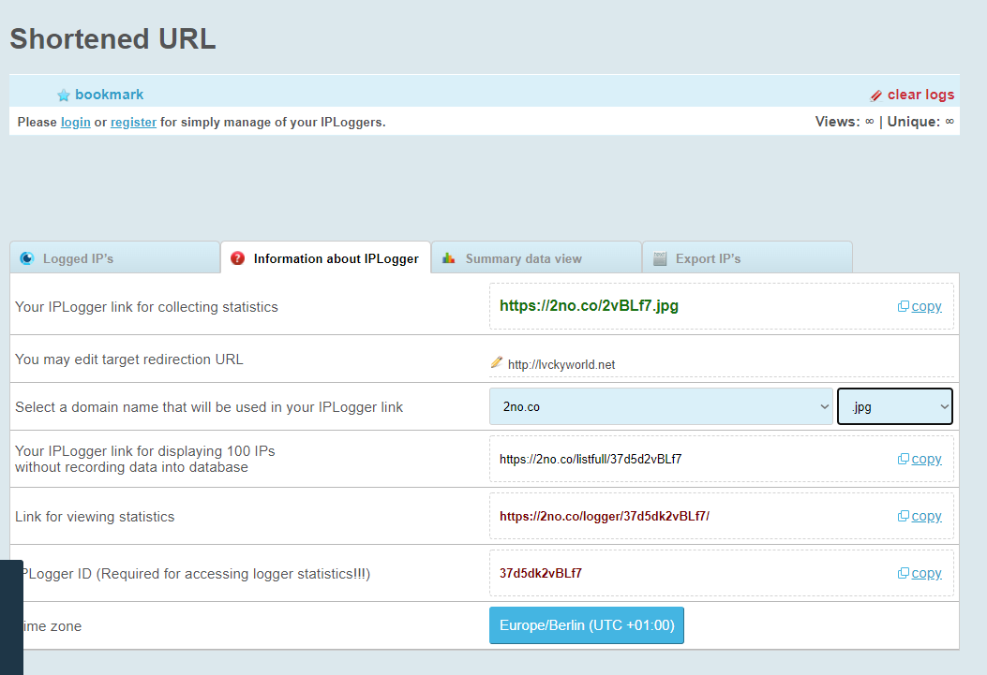Click the copy icon for the statistics link

[x=903, y=517]
